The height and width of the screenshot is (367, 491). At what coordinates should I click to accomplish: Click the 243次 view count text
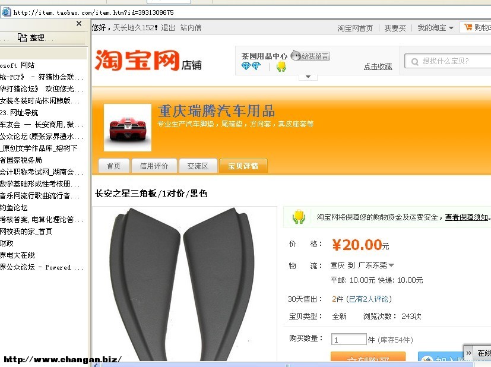pyautogui.click(x=411, y=317)
